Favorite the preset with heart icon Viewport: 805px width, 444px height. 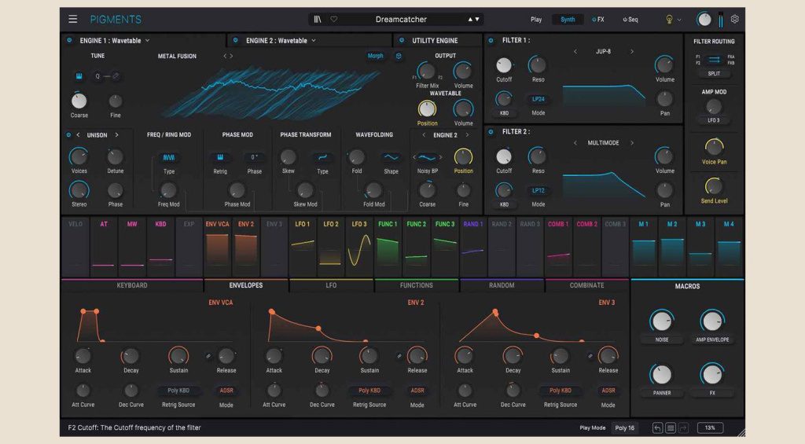point(333,19)
